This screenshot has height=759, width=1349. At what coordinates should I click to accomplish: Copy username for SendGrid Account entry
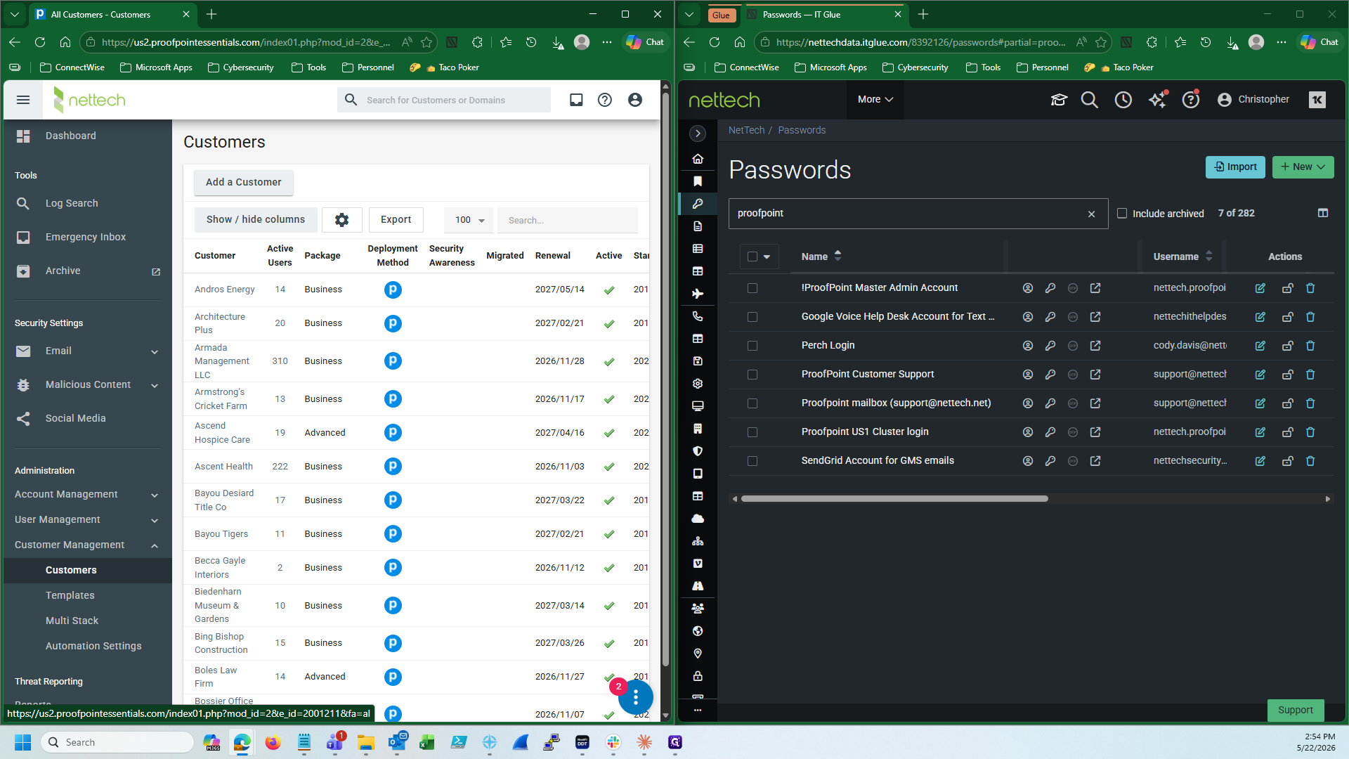[1028, 461]
